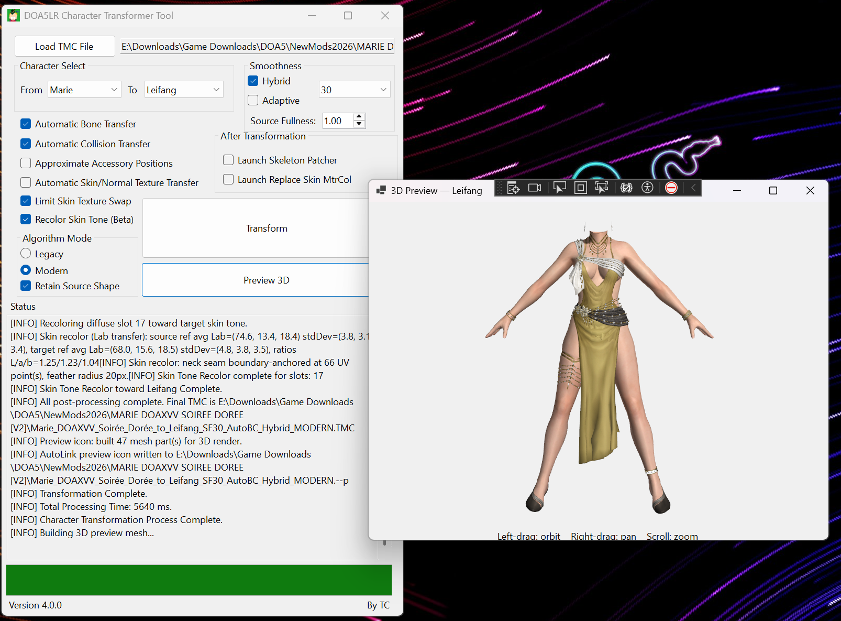Screen dimensions: 841x621
Task: Minimize the 3D Preview window
Action: point(737,190)
